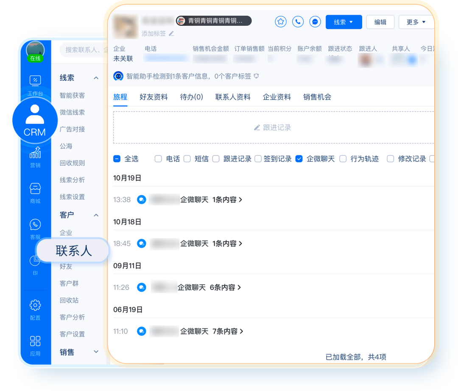Click the 跟进记录 follow-up record area
The height and width of the screenshot is (391, 458).
click(x=274, y=127)
